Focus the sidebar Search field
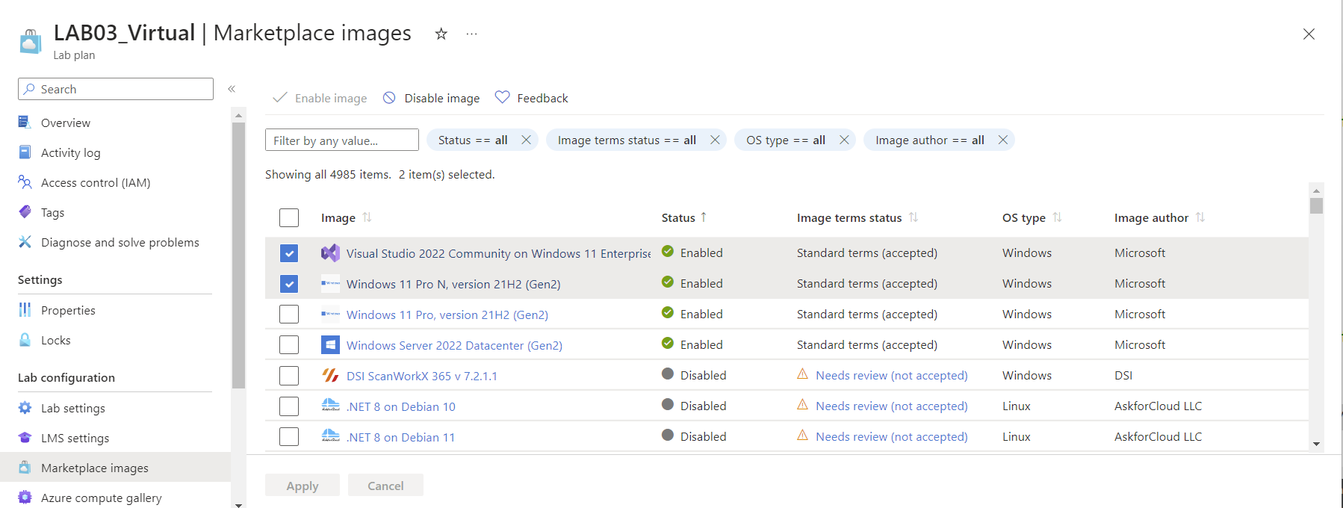 click(116, 89)
